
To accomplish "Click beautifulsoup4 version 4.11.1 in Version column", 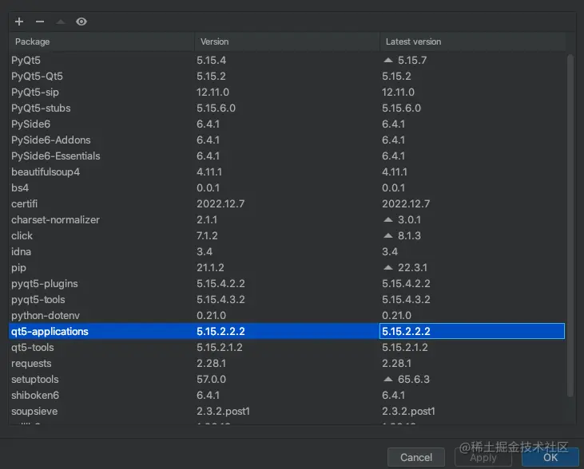I will pyautogui.click(x=209, y=171).
